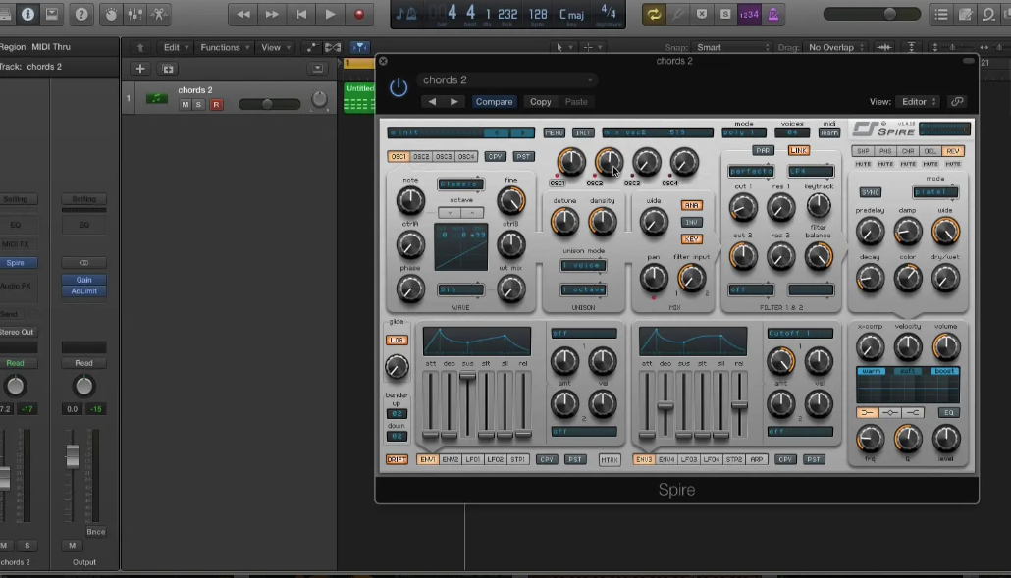Select the OSC3 tab in Spire

point(444,157)
